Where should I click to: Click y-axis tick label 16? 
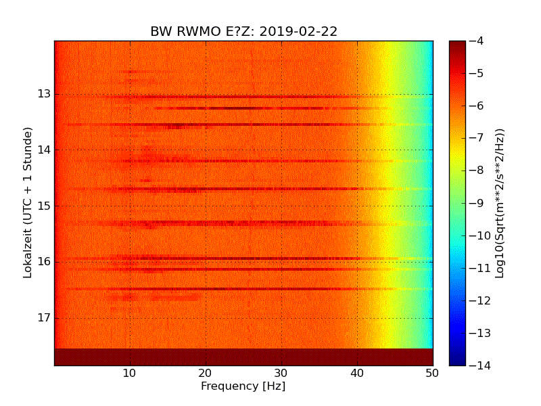(x=44, y=261)
